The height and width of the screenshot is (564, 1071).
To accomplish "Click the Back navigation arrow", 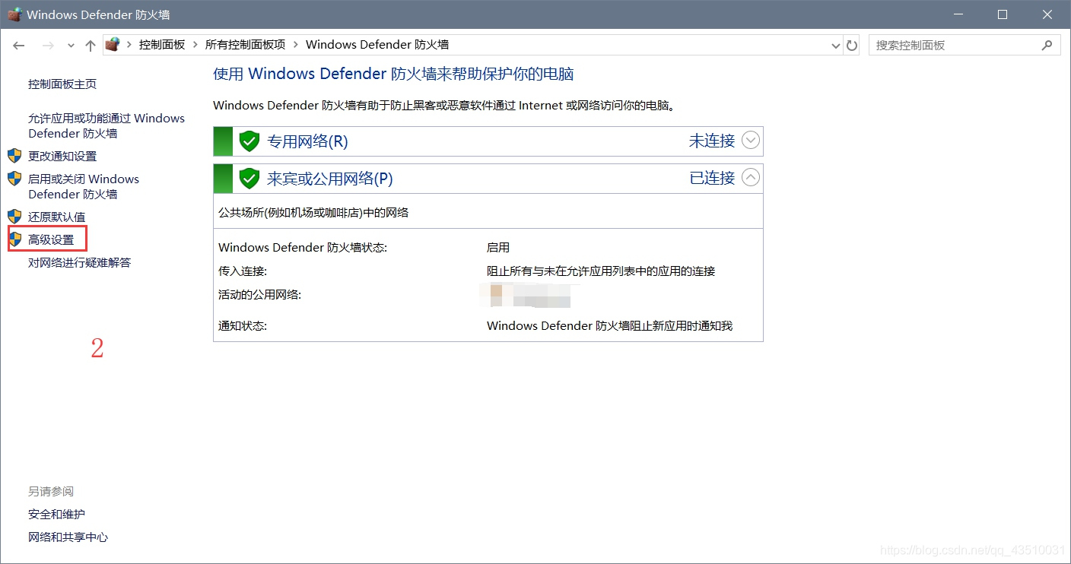I will tap(19, 46).
